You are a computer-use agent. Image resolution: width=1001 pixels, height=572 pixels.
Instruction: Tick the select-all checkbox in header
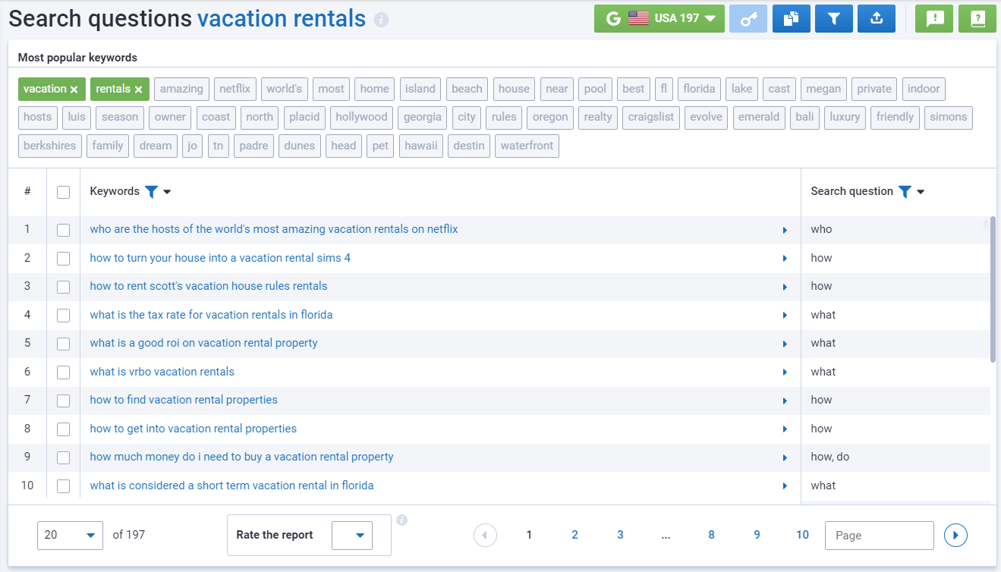63,192
